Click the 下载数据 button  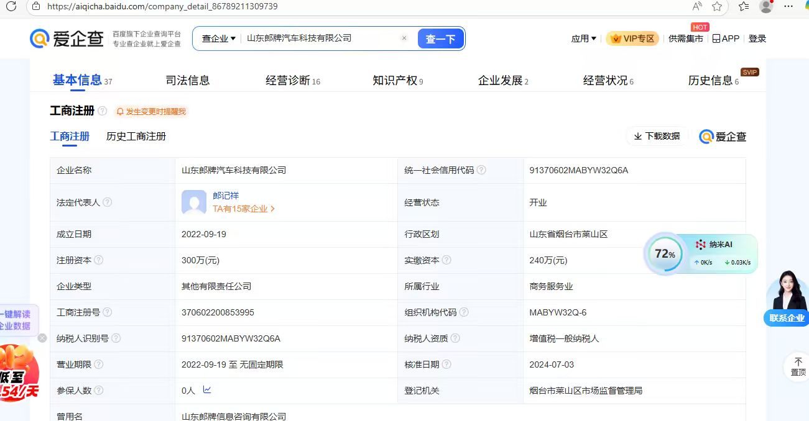click(657, 136)
